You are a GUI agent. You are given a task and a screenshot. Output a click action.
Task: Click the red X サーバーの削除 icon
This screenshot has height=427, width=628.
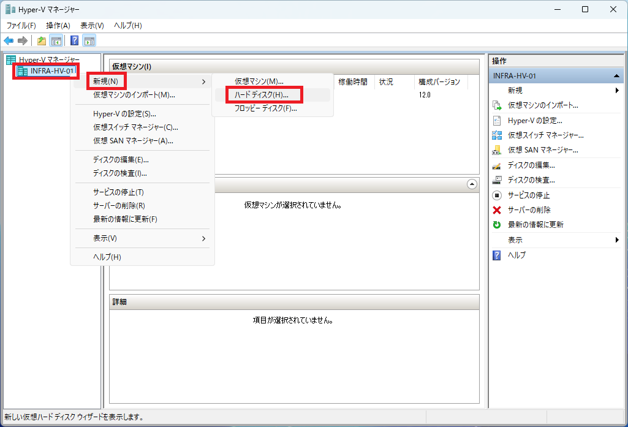497,210
